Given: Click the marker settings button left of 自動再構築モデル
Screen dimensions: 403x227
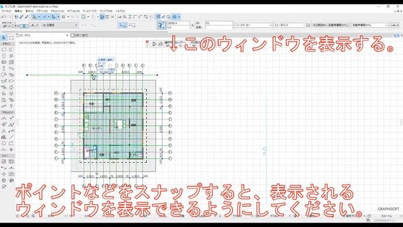Looking at the screenshot, I should pos(331,25).
